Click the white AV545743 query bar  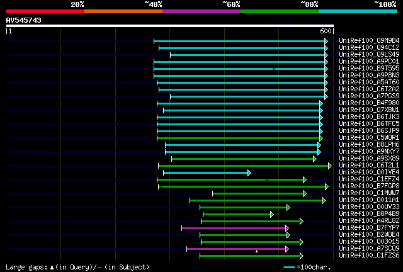click(x=170, y=26)
